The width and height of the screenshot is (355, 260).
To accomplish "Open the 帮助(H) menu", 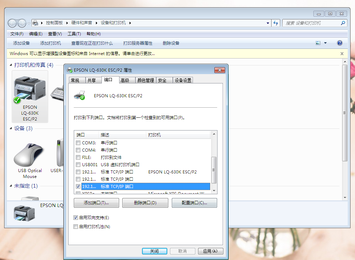I will 94,34.
